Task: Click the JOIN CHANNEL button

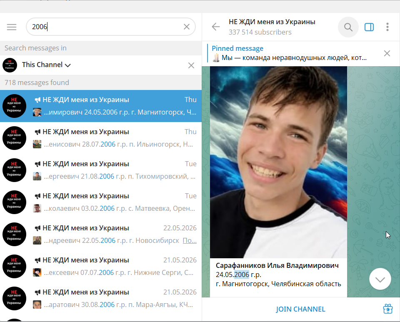Action: [300, 309]
